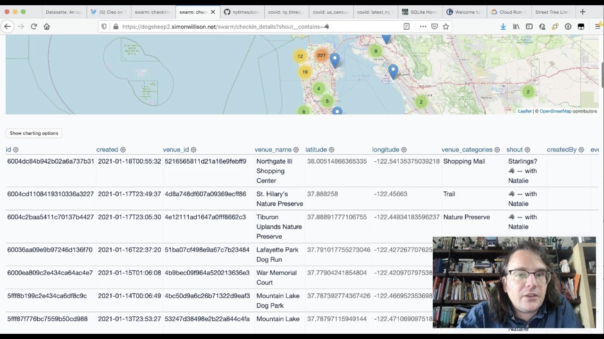Switch to nytimes GitHub tab

click(242, 12)
